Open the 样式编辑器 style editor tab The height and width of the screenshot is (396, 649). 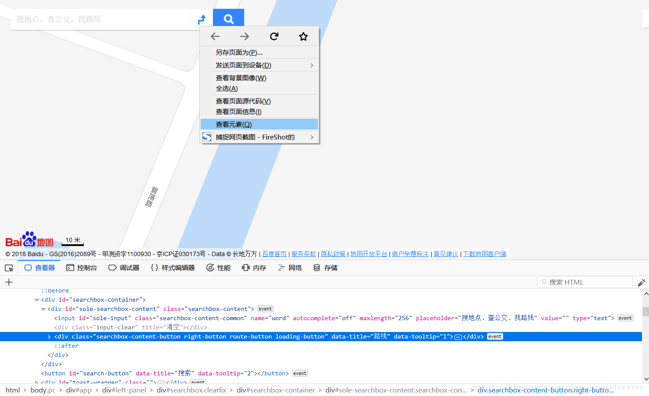pyautogui.click(x=173, y=268)
